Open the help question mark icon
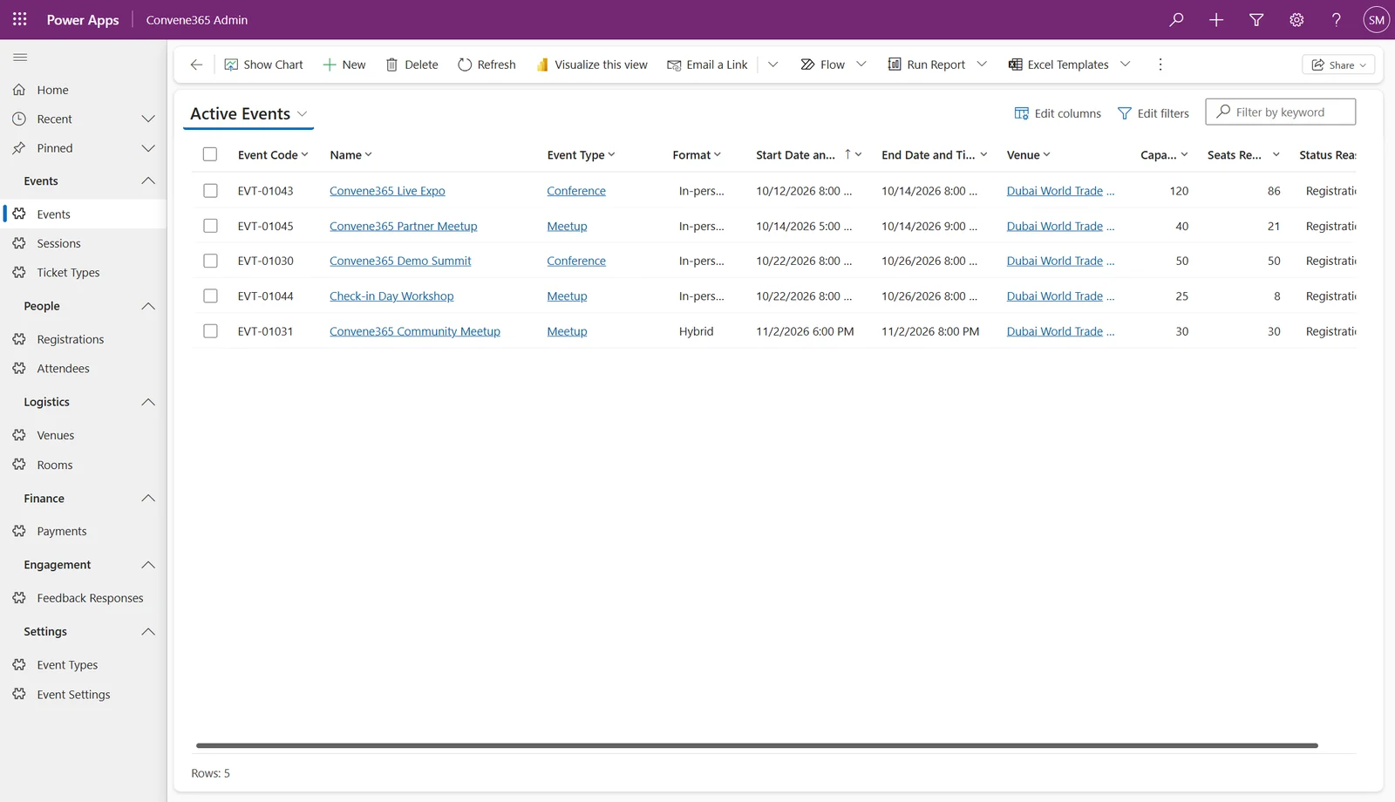 (1337, 19)
